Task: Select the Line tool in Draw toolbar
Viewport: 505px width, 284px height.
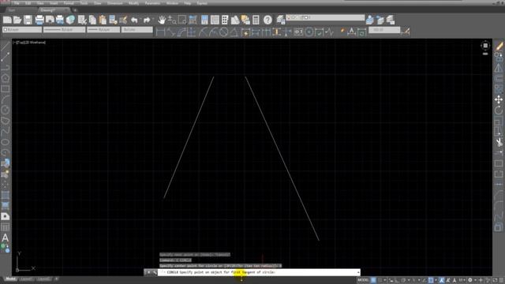Action: (x=6, y=47)
